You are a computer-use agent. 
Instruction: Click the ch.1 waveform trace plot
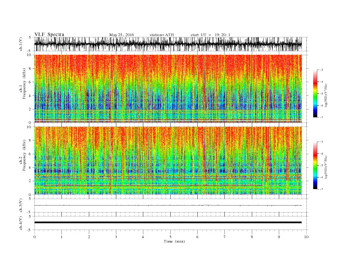click(x=168, y=44)
